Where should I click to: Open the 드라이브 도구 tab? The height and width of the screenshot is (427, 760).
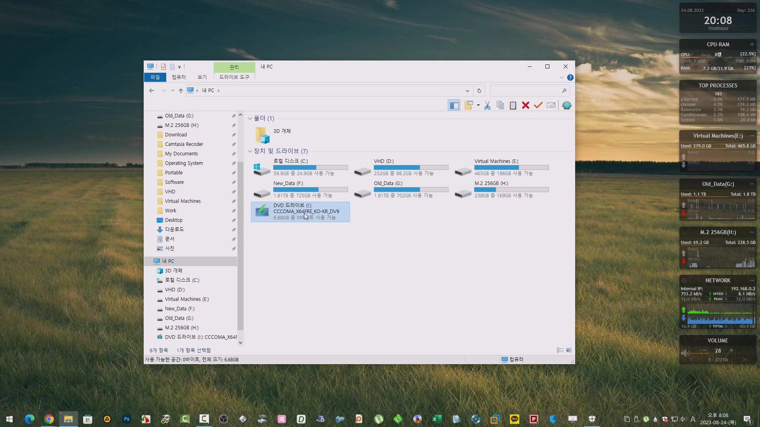point(234,77)
